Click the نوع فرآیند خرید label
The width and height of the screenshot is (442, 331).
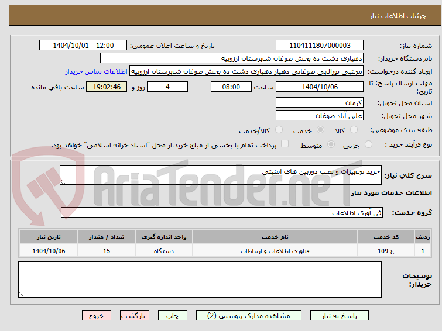click(409, 144)
